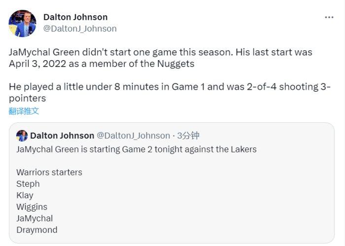Viewport: 345px width, 246px height.
Task: Click the 'Warriors starters' line in quoted tweet
Action: 49,172
